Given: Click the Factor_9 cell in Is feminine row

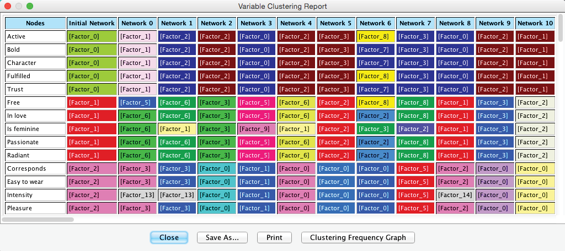Looking at the screenshot, I should pos(257,129).
